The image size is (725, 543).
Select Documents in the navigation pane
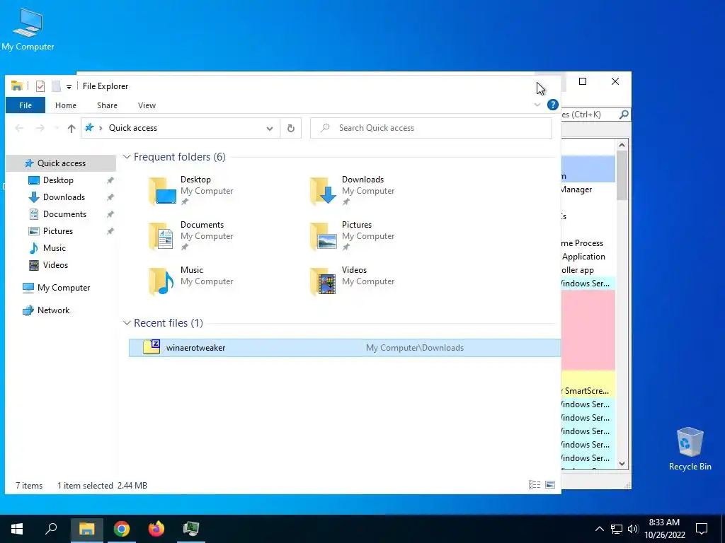tap(64, 214)
